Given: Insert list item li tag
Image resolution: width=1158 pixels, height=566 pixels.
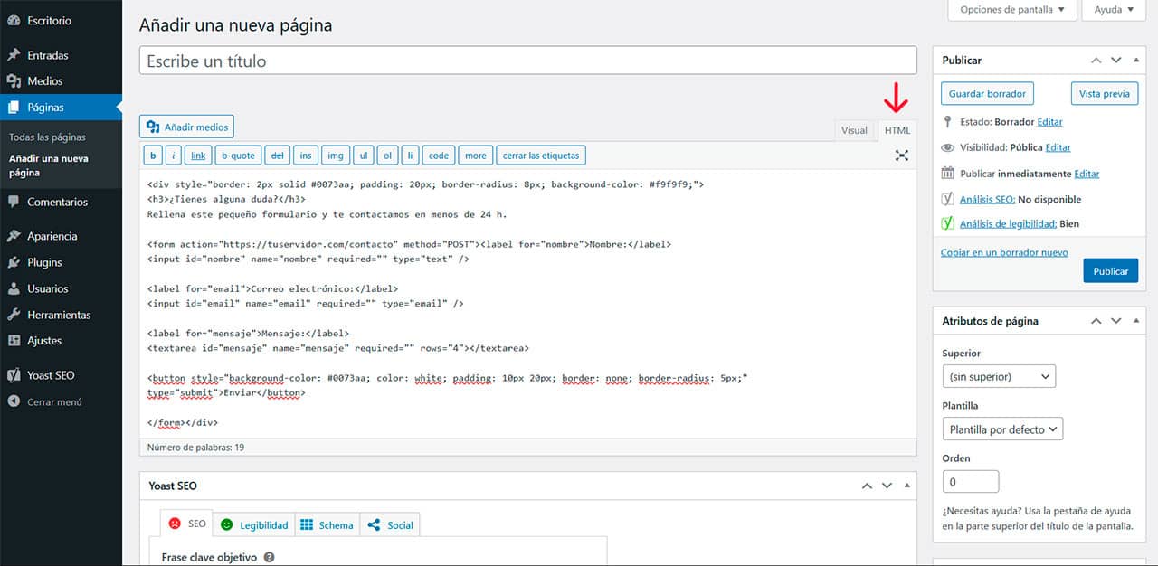Looking at the screenshot, I should (x=410, y=156).
